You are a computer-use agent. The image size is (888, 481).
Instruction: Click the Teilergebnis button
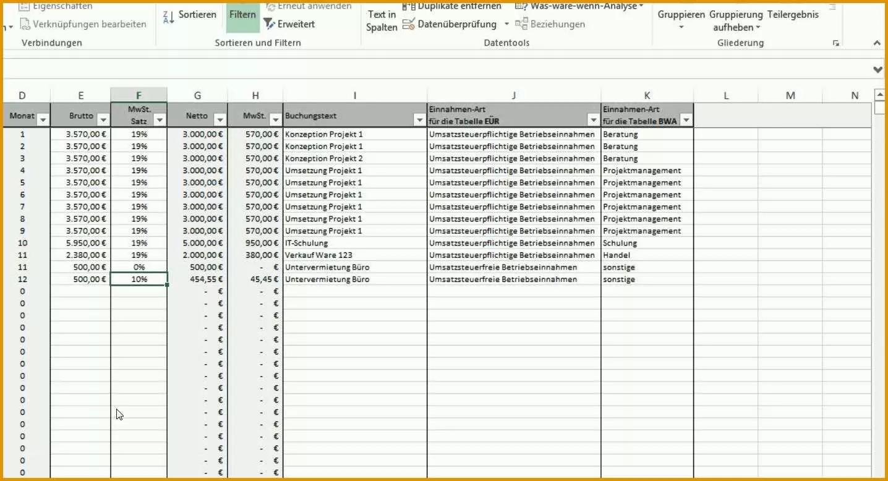point(793,14)
